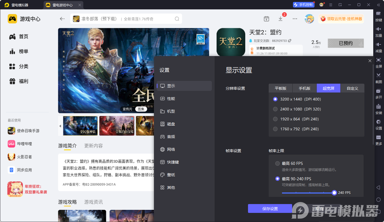
Task: Take a screenshot with 截图
Action: click(x=378, y=78)
